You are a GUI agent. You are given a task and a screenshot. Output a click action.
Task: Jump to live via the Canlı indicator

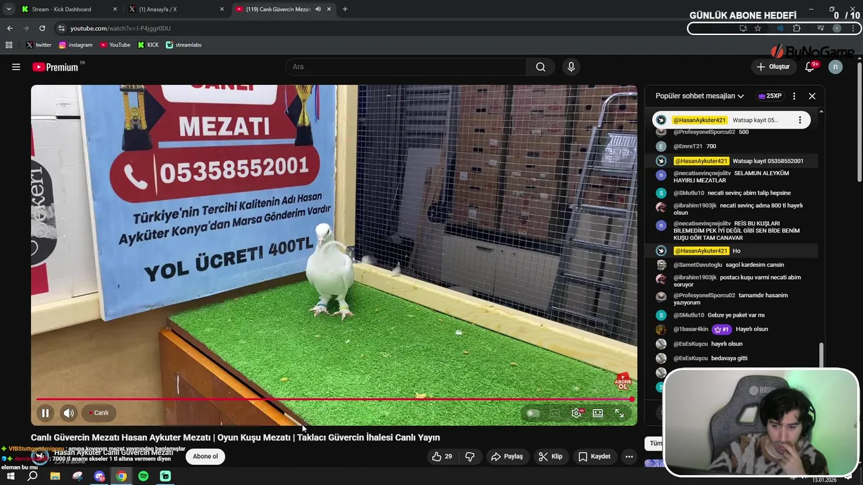point(99,413)
